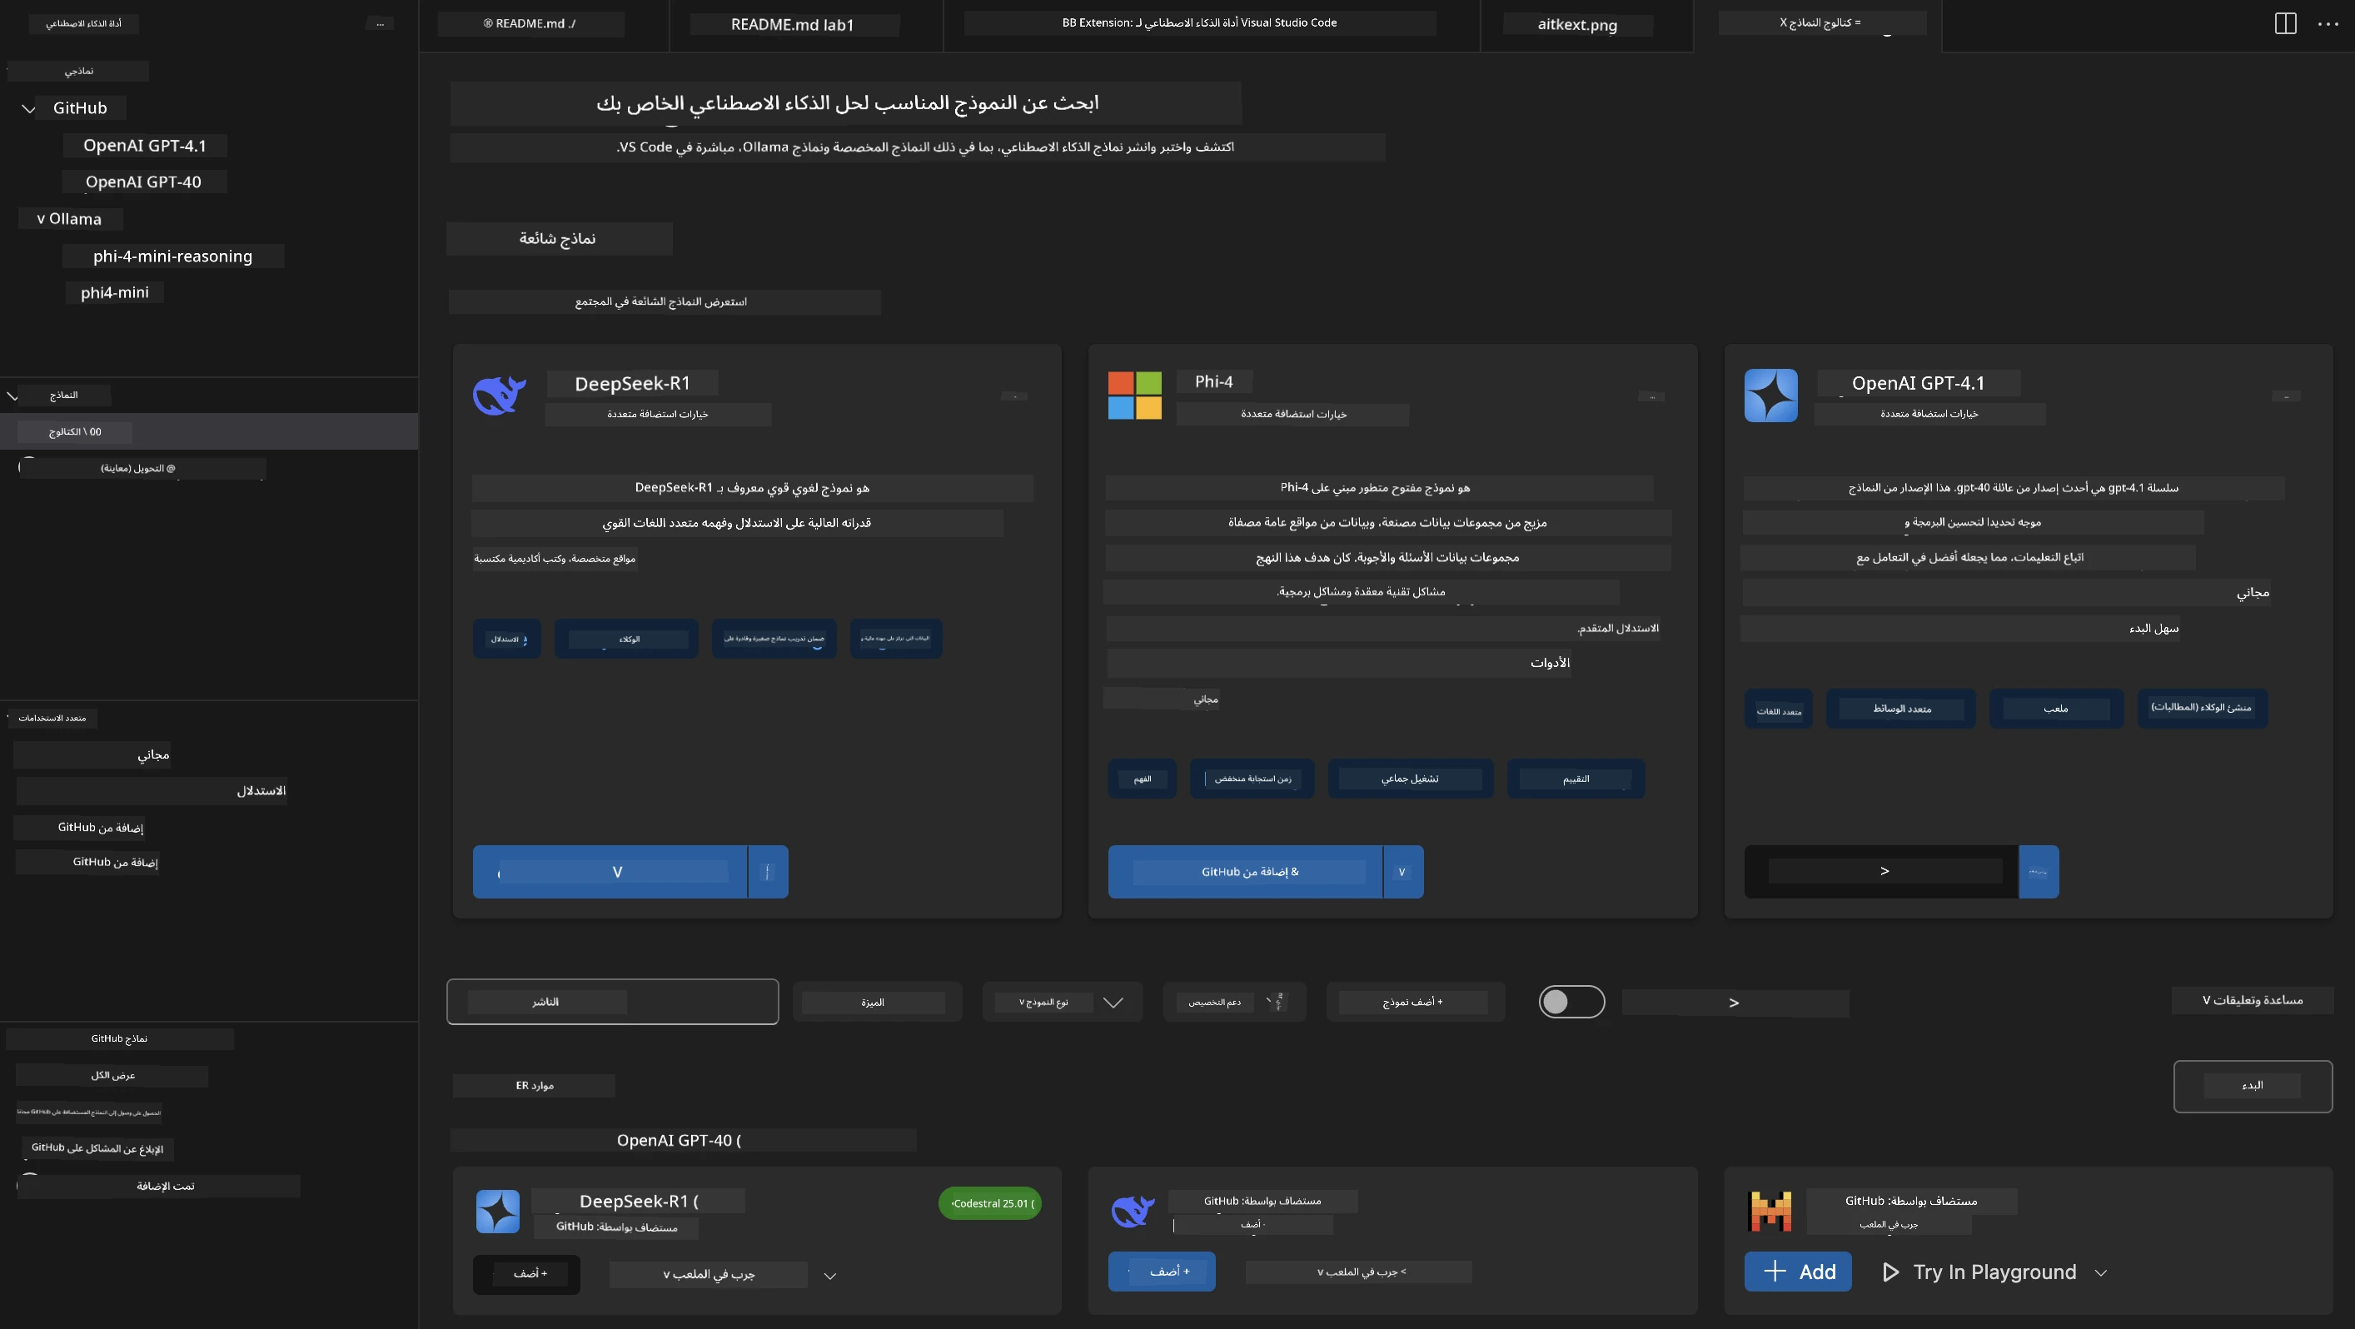Click the زمن استجابة منخفض tag
Image resolution: width=2355 pixels, height=1329 pixels.
(1252, 779)
